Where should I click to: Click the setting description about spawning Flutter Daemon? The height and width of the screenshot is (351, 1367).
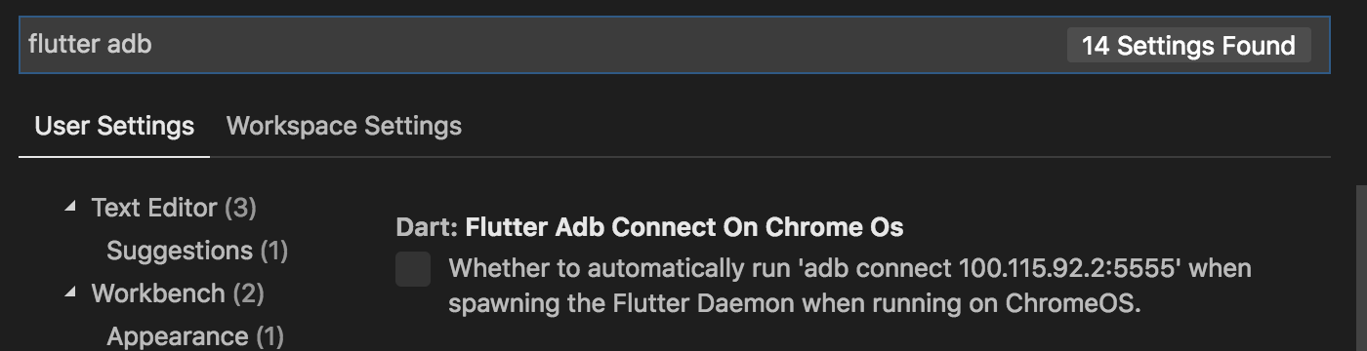click(x=849, y=285)
